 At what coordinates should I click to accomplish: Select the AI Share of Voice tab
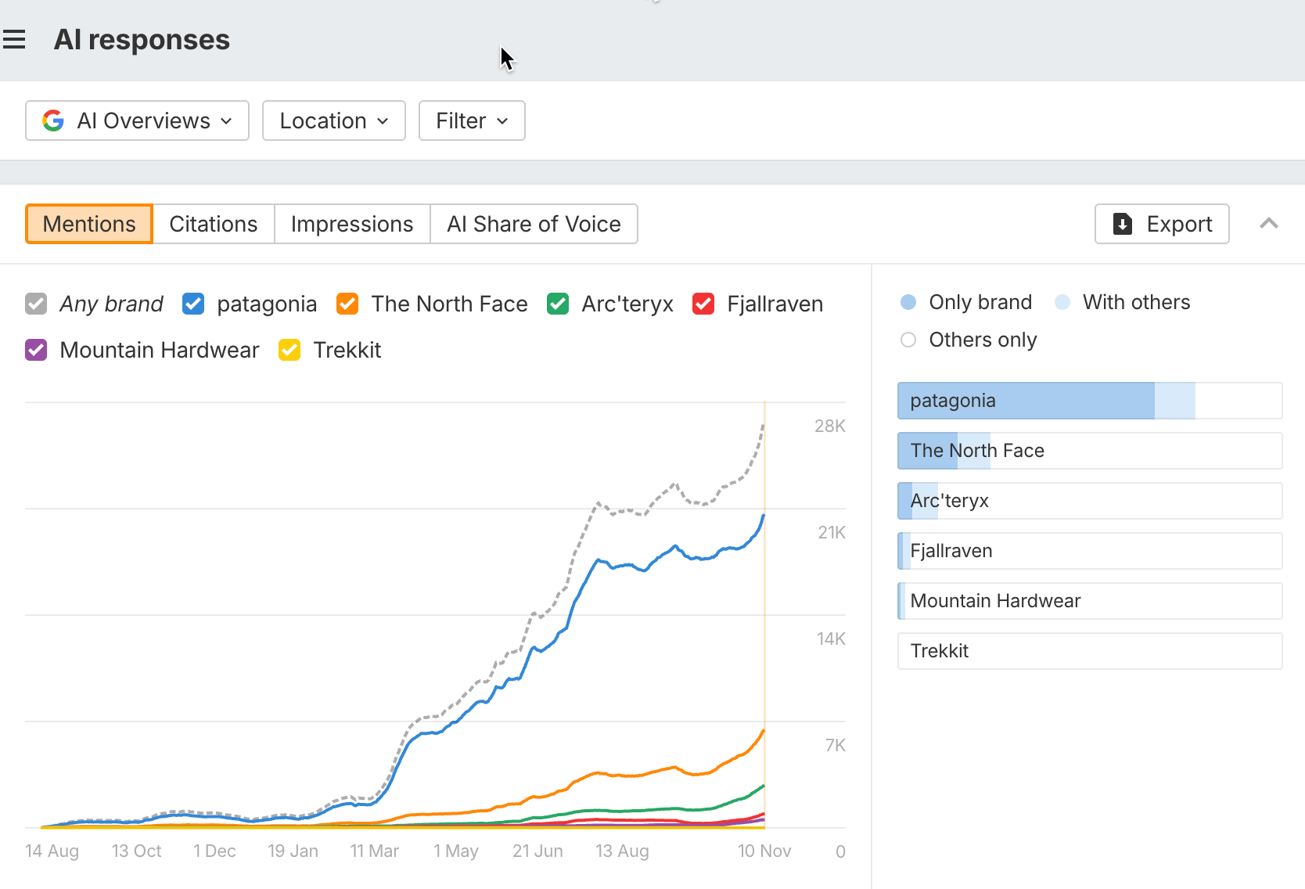[534, 224]
